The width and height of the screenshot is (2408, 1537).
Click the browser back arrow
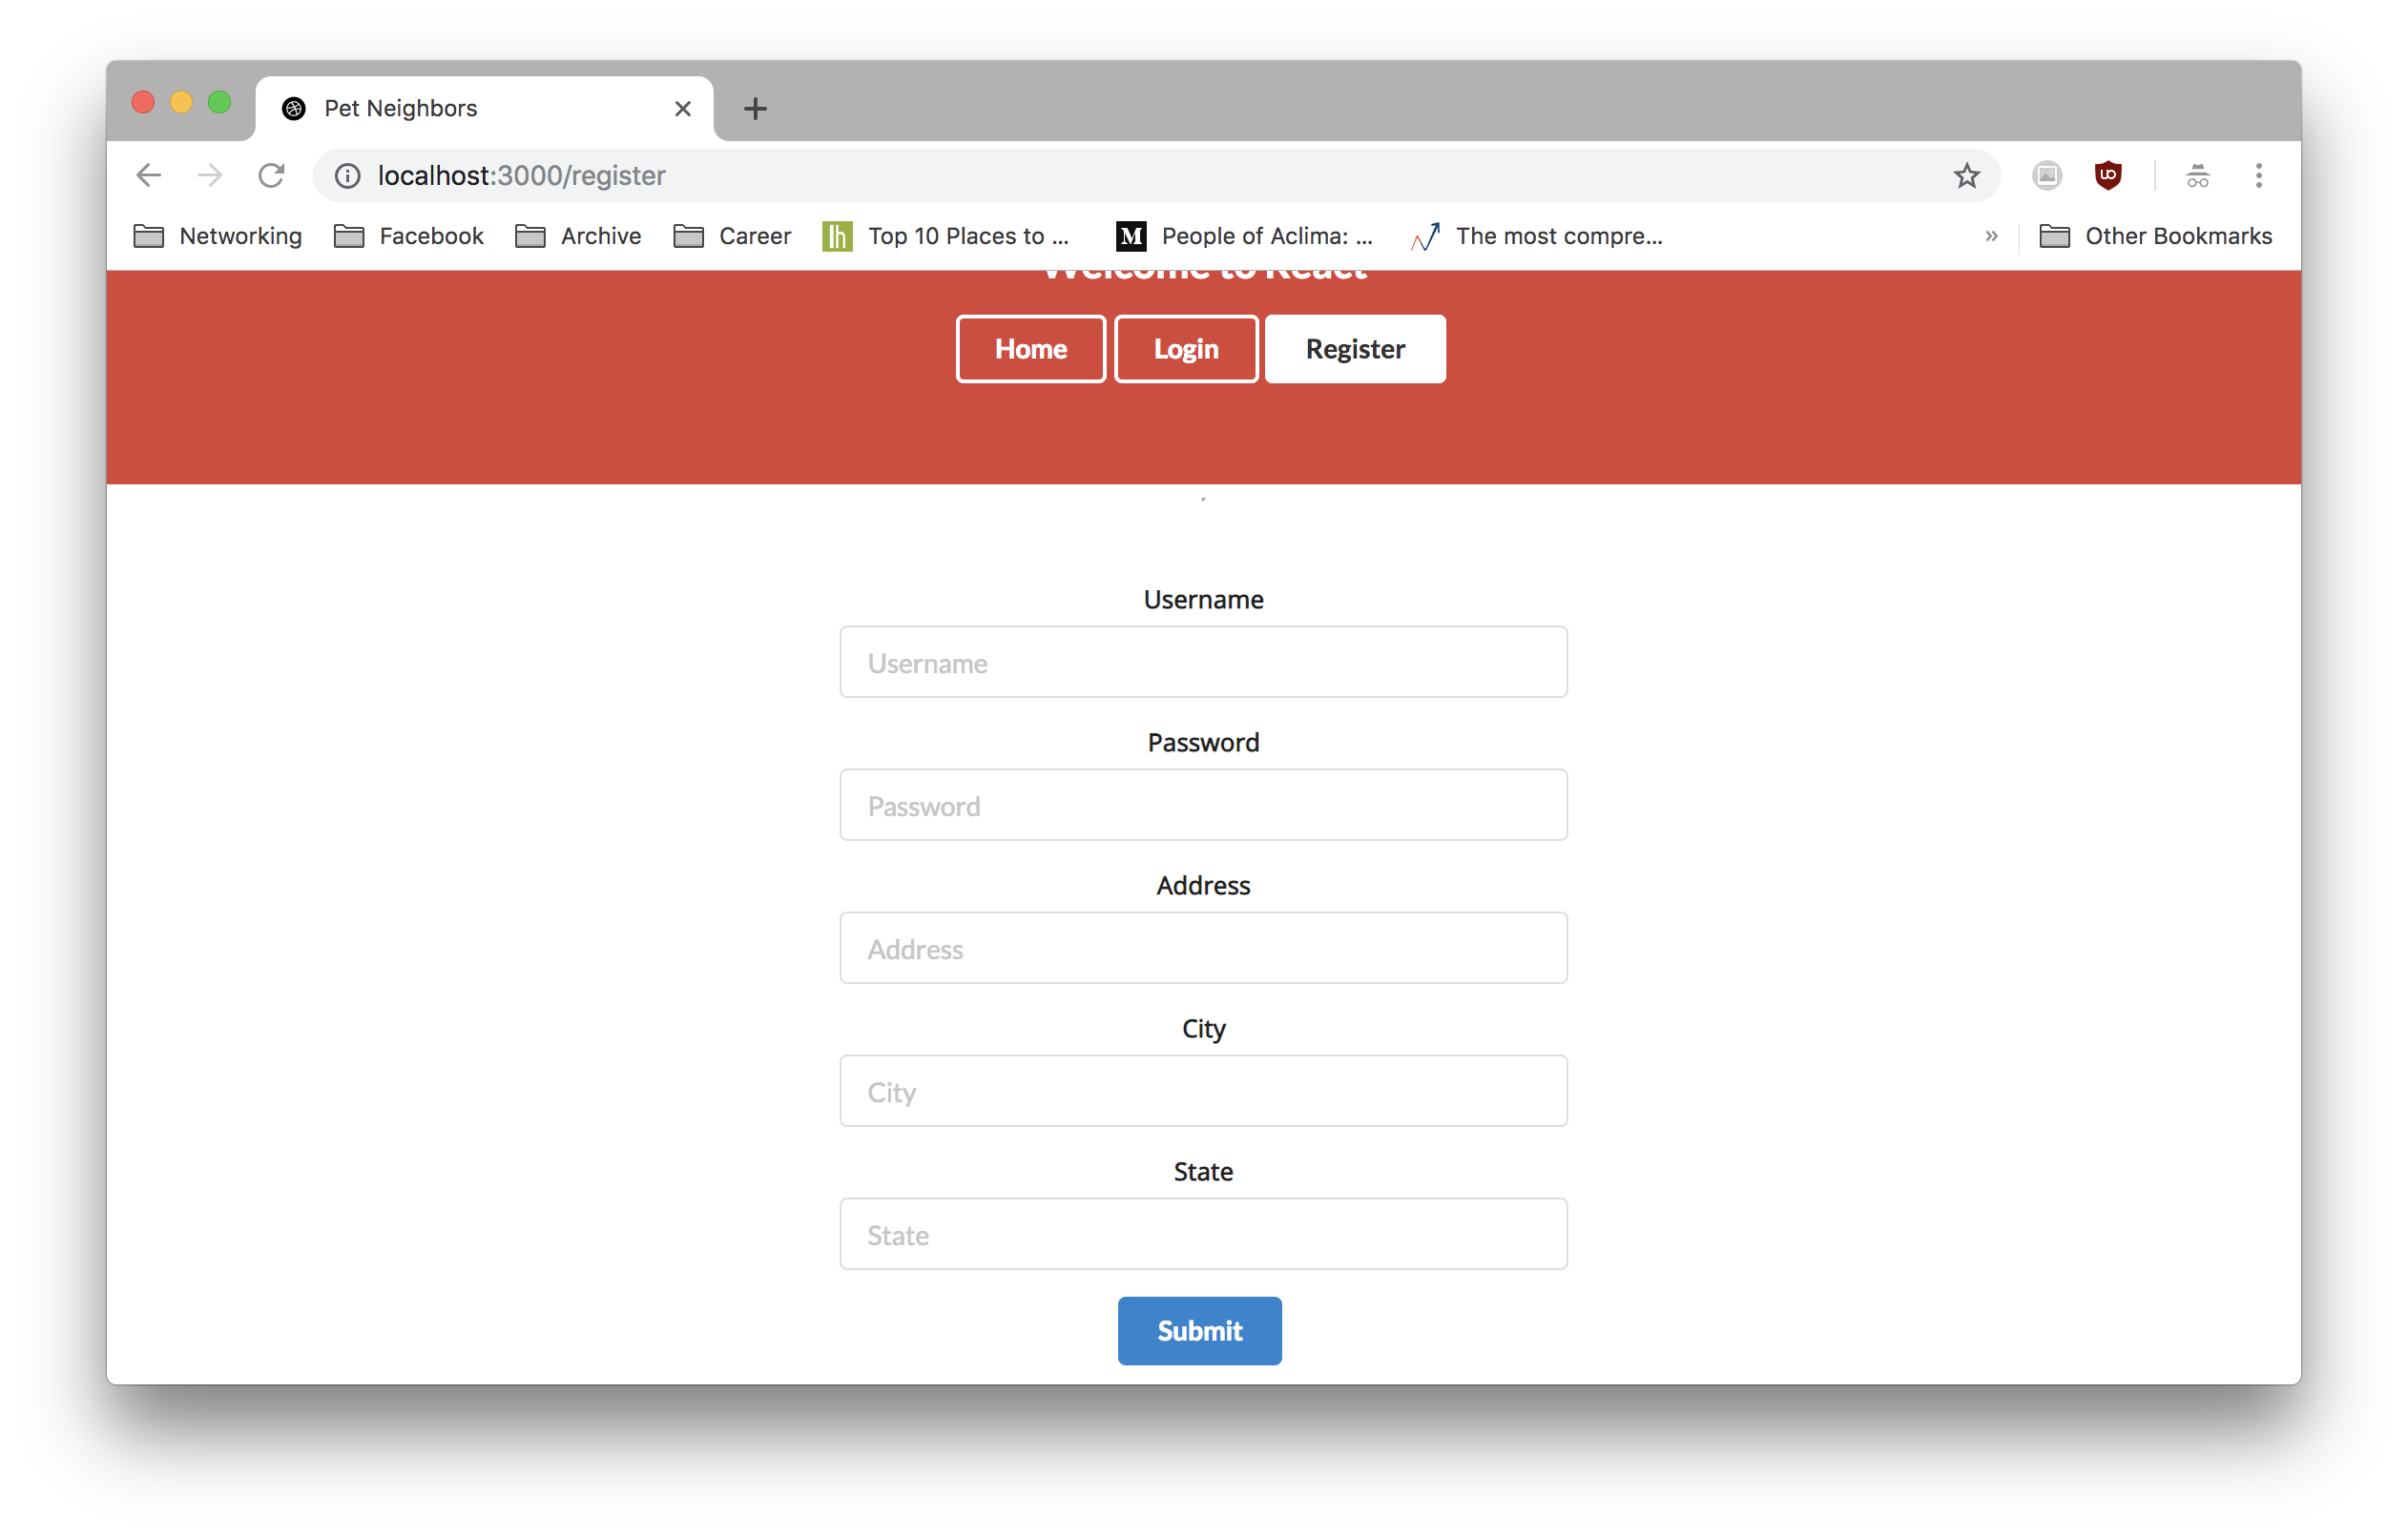click(x=148, y=175)
